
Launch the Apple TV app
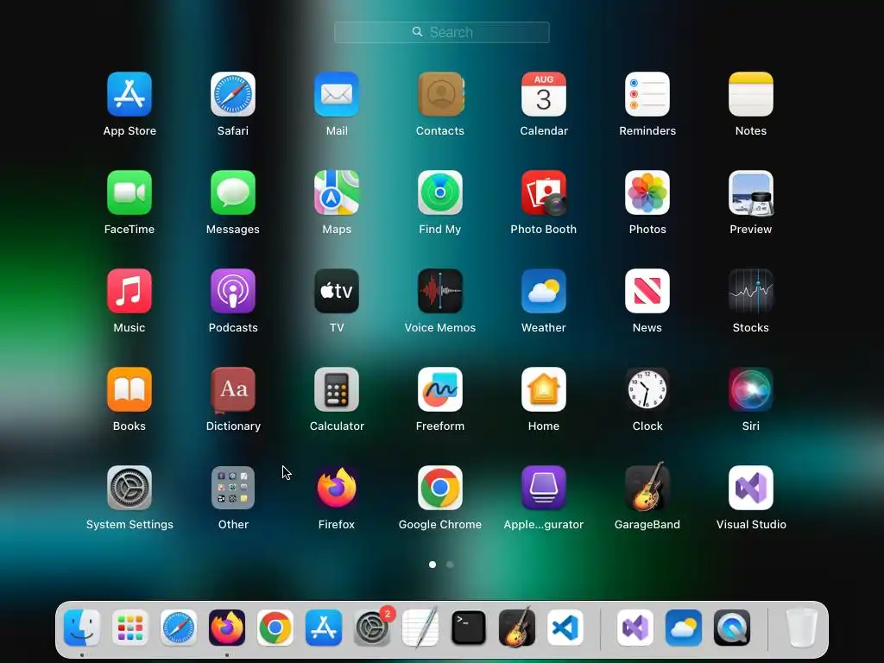pyautogui.click(x=337, y=291)
